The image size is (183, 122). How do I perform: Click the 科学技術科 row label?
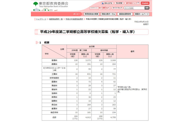tap(54, 78)
